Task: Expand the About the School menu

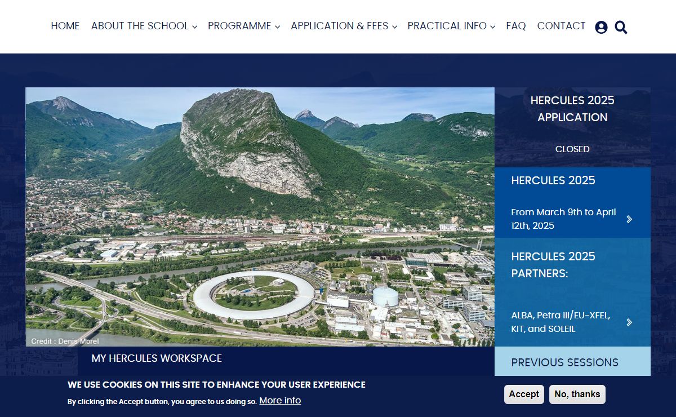Action: (x=144, y=26)
